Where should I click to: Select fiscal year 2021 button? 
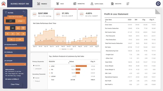click(x=18, y=28)
